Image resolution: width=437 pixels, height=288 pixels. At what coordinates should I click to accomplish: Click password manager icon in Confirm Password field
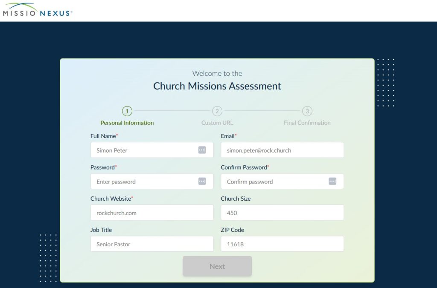tap(332, 181)
